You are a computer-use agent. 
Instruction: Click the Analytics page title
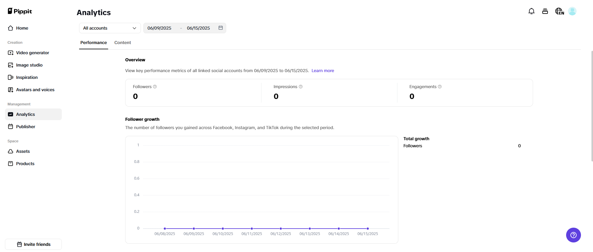[94, 13]
